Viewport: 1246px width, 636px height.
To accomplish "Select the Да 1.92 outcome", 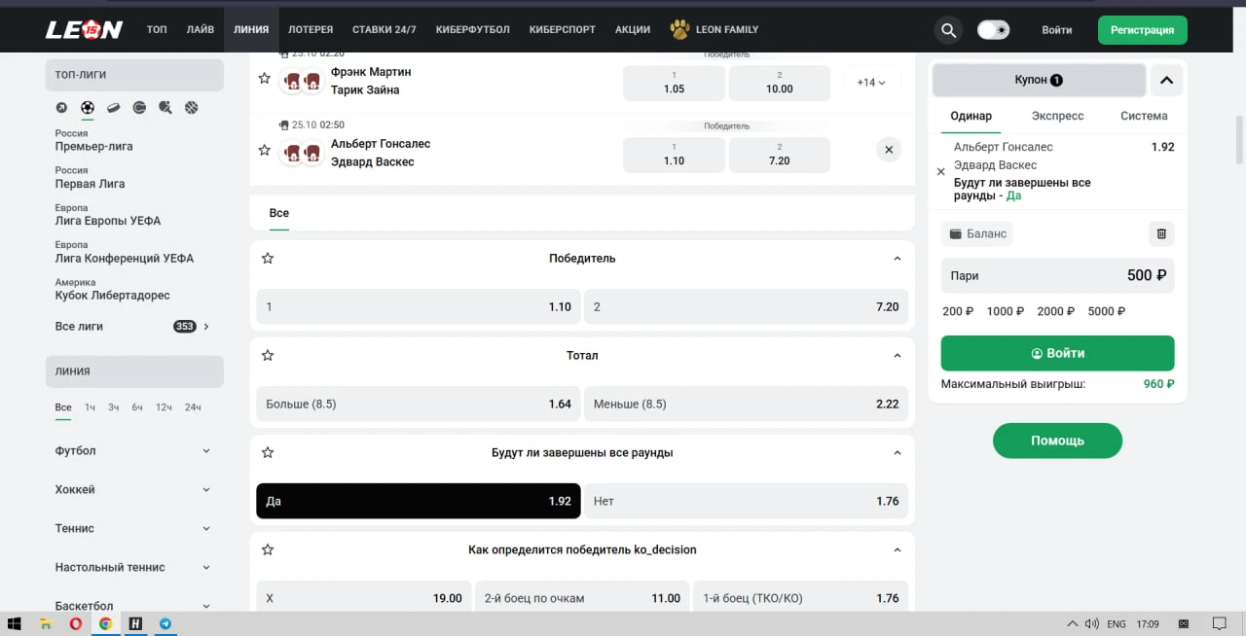I will (x=419, y=501).
